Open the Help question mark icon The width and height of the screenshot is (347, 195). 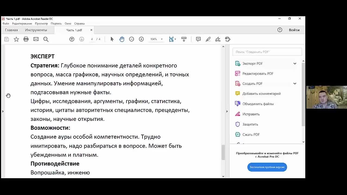280,30
